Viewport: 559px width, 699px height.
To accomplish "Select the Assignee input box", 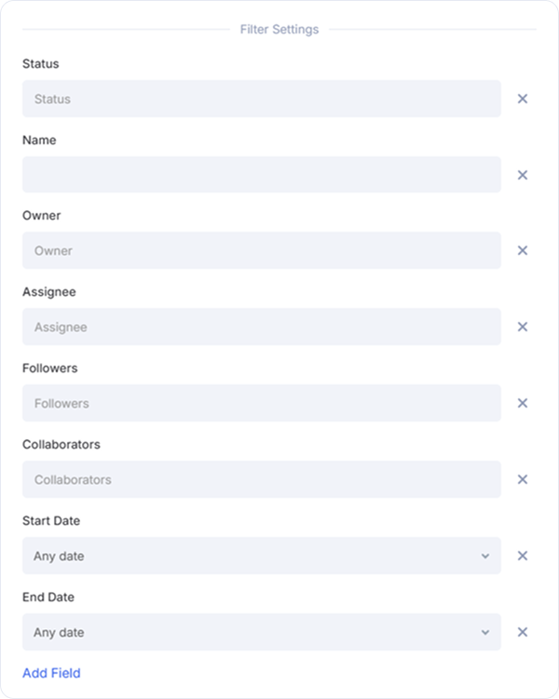I will click(x=261, y=327).
